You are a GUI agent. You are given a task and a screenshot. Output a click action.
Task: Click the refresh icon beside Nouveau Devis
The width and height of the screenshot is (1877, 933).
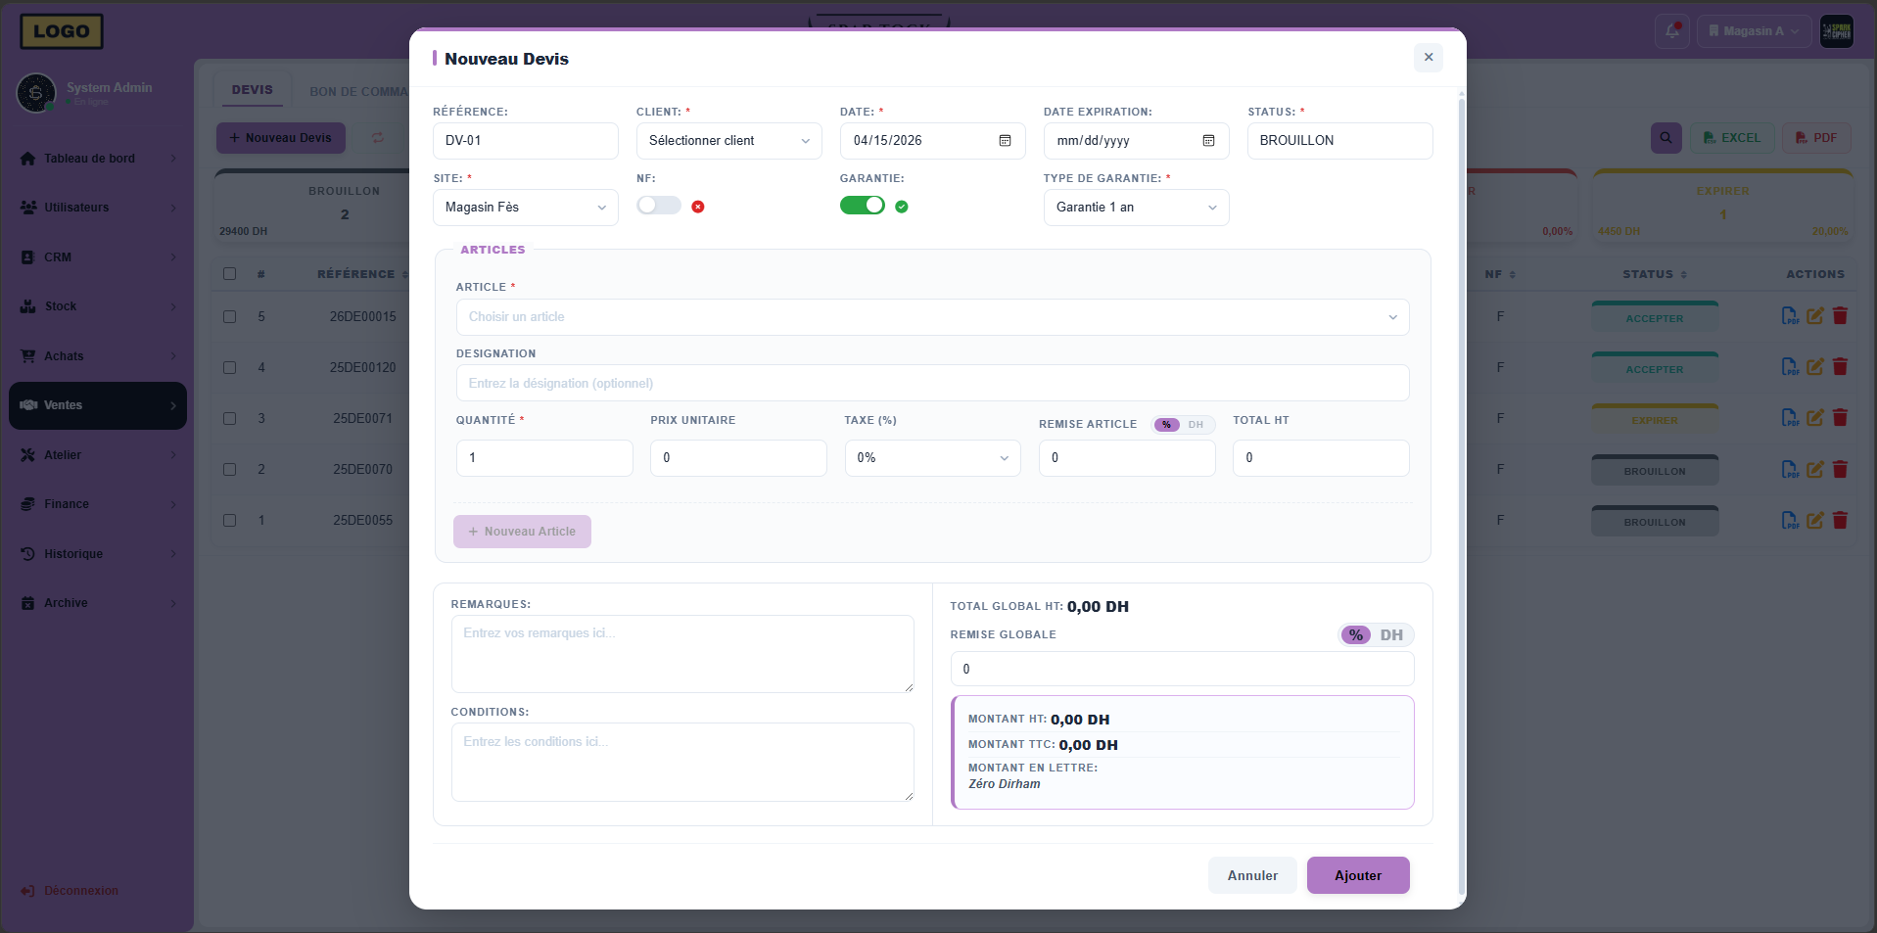378,138
